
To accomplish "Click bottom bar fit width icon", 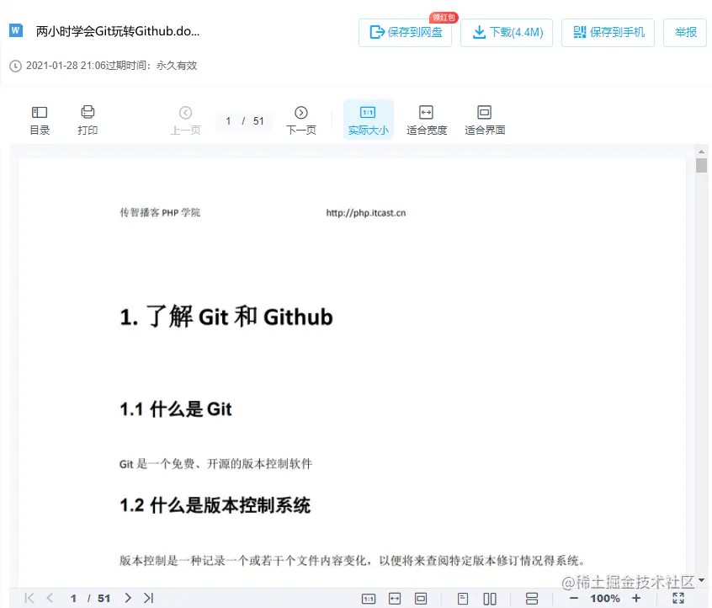I will pyautogui.click(x=395, y=599).
